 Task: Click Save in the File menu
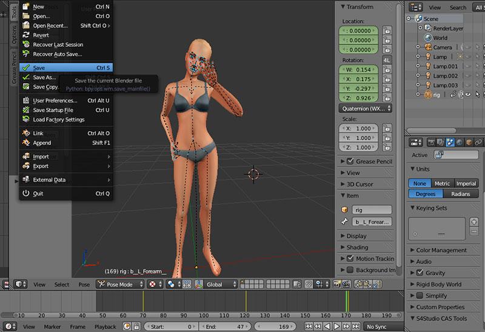point(39,68)
